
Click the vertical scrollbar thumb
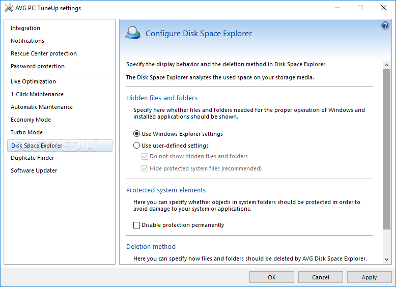tap(386, 150)
